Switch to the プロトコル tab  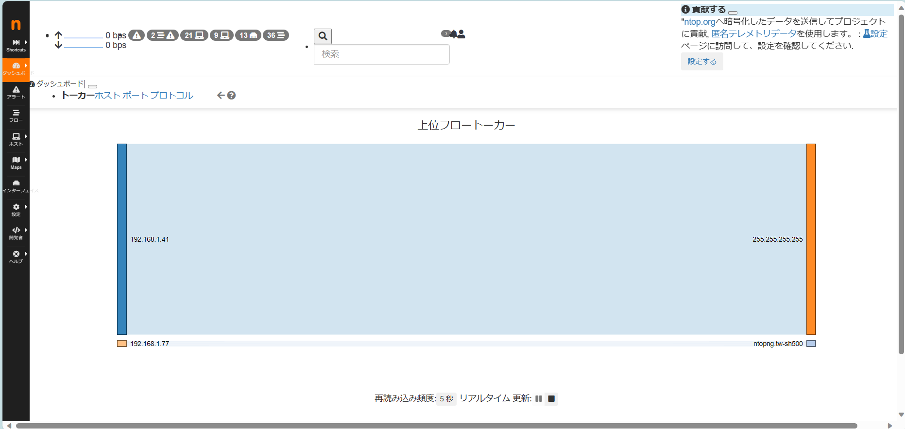[x=171, y=96]
